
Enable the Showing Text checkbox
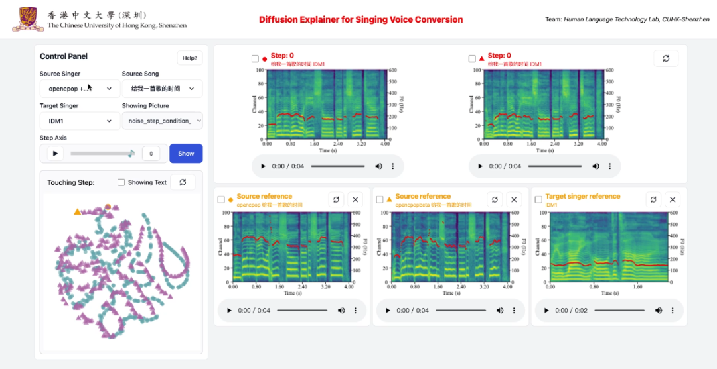pos(121,182)
